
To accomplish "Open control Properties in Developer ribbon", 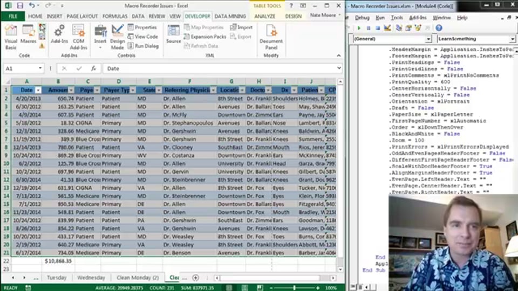I will pos(142,27).
